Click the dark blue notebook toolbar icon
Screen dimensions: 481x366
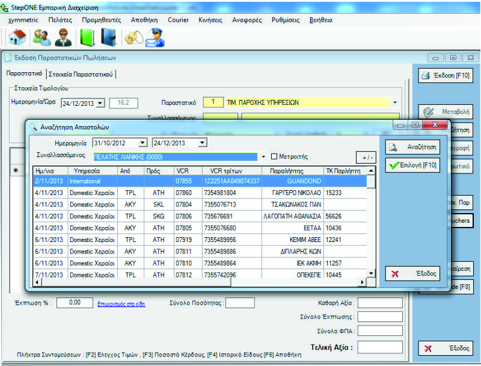coord(108,37)
